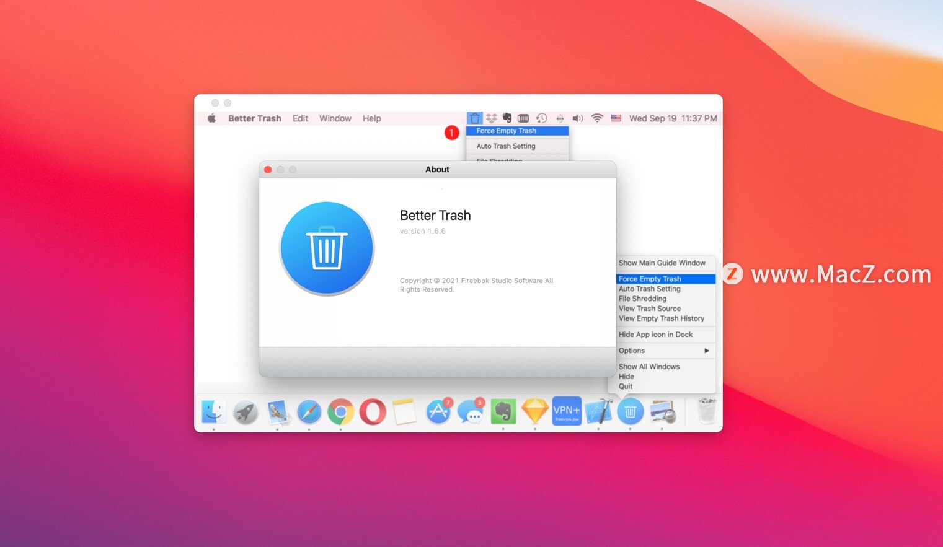Open the Preview app icon in the Dock
The height and width of the screenshot is (547, 943).
tap(662, 411)
